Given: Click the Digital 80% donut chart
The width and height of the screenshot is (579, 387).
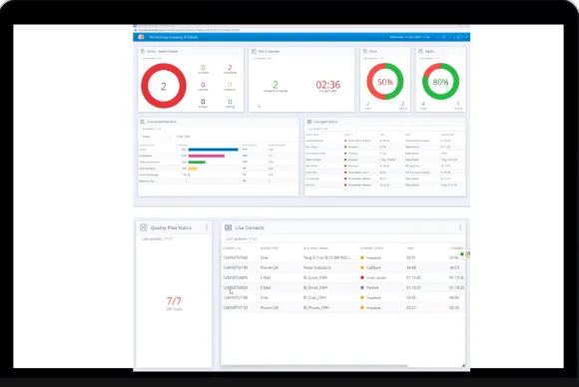Looking at the screenshot, I should point(440,82).
